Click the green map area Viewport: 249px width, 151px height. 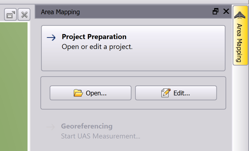click(x=13, y=87)
